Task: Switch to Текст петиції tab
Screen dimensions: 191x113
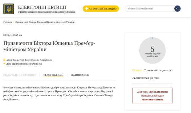Action: [x=53, y=75]
